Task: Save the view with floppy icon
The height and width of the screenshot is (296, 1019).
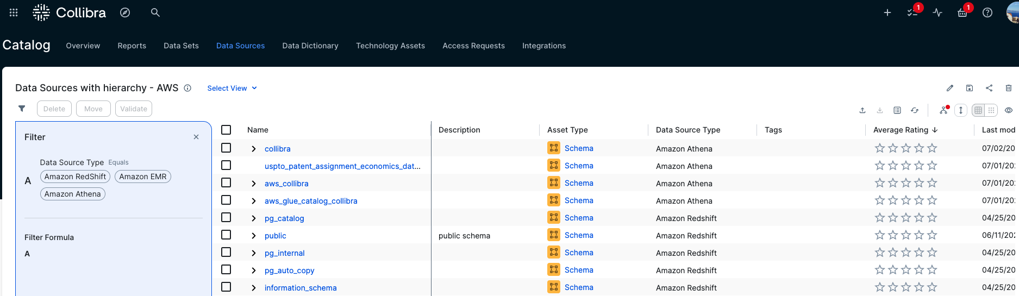Action: click(x=970, y=88)
